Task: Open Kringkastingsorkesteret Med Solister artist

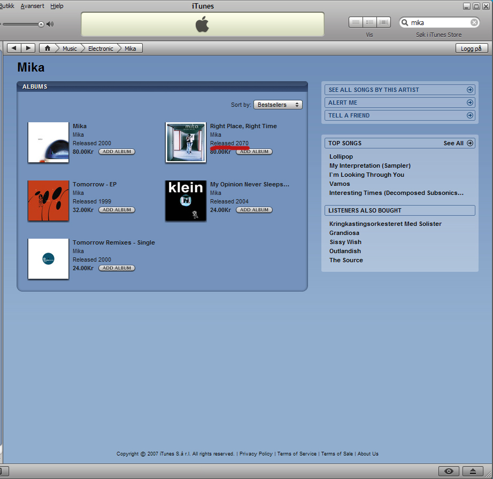Action: click(x=386, y=224)
